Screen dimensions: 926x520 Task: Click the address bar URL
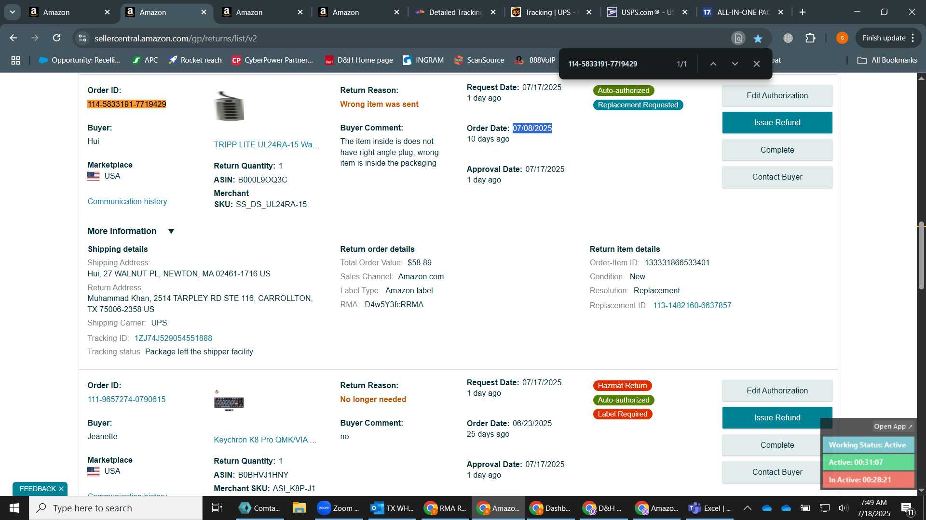click(x=176, y=38)
